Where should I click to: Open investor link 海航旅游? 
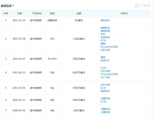pyautogui.click(x=105, y=31)
